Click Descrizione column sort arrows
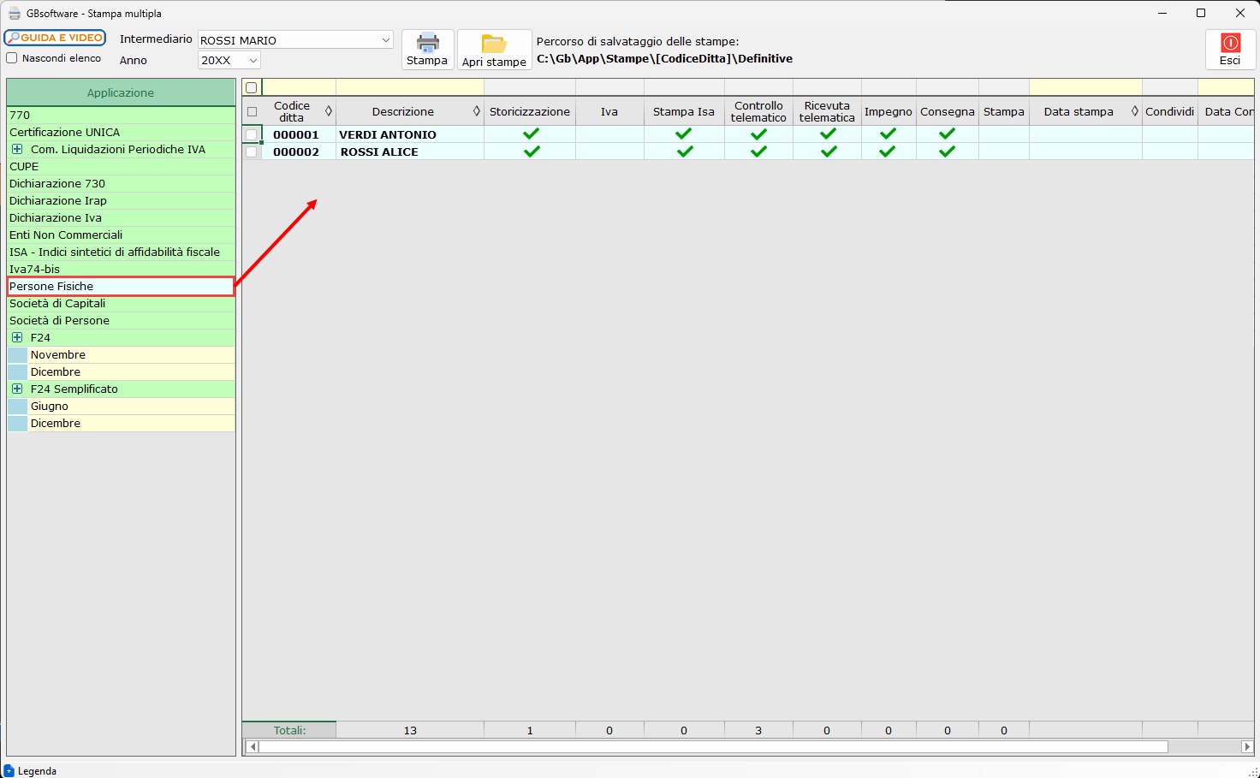The image size is (1260, 778). 477,111
